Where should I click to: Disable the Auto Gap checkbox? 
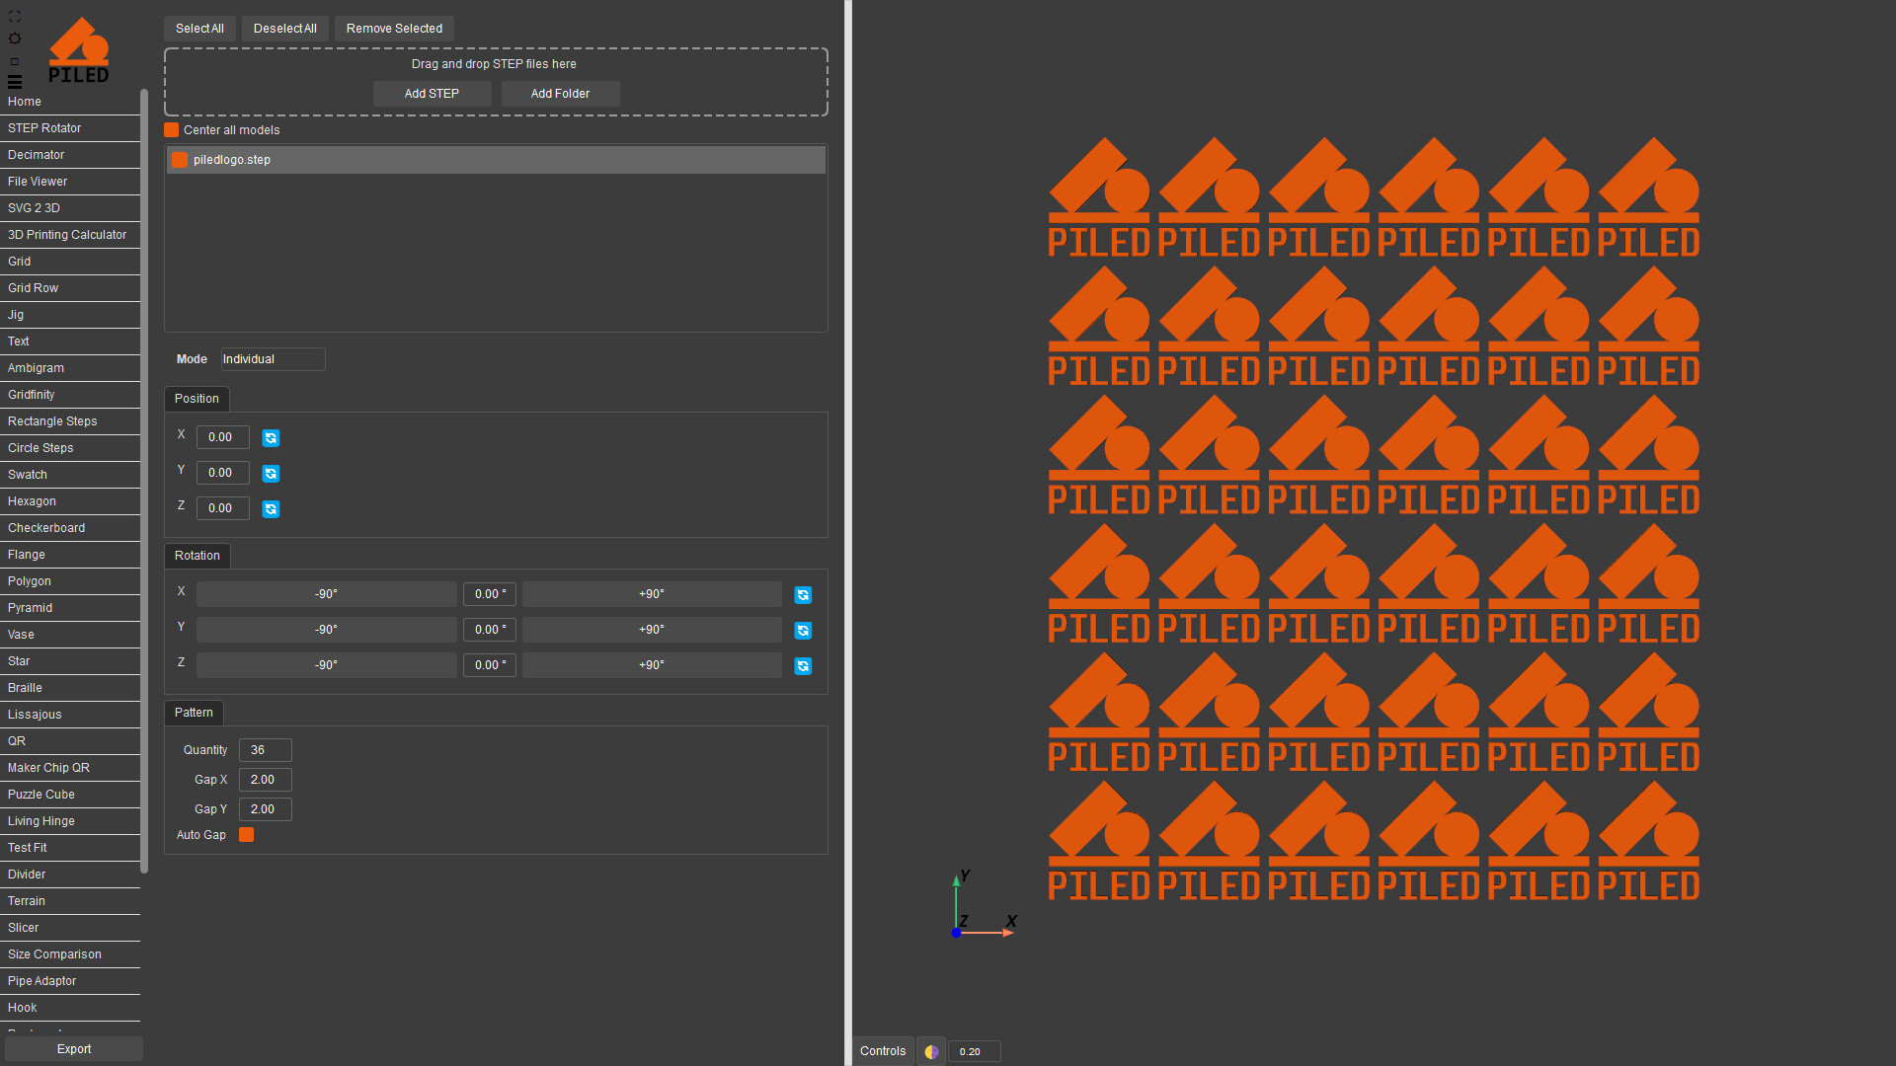(x=247, y=835)
